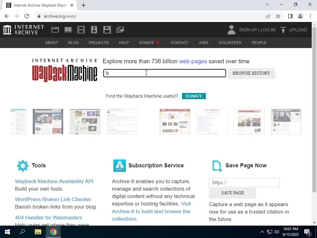Open the football-themed site thumbnail
The image size is (317, 238).
click(x=48, y=121)
